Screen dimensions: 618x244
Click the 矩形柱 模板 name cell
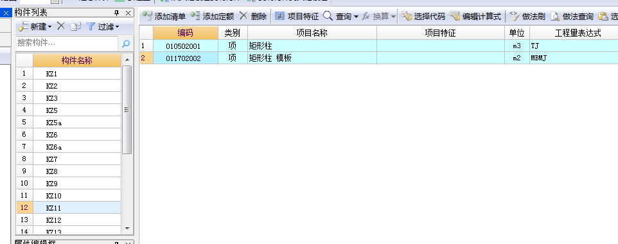click(x=312, y=58)
